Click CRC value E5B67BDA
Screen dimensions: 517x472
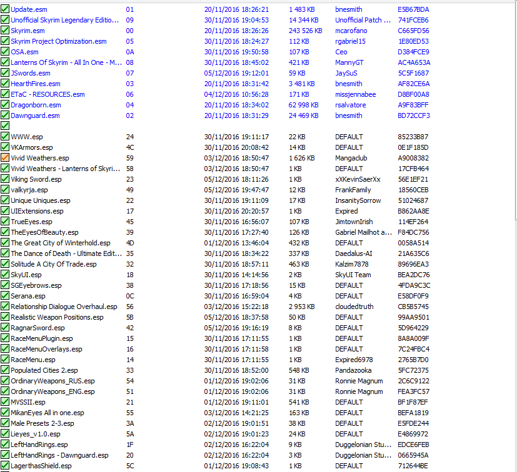(x=413, y=9)
